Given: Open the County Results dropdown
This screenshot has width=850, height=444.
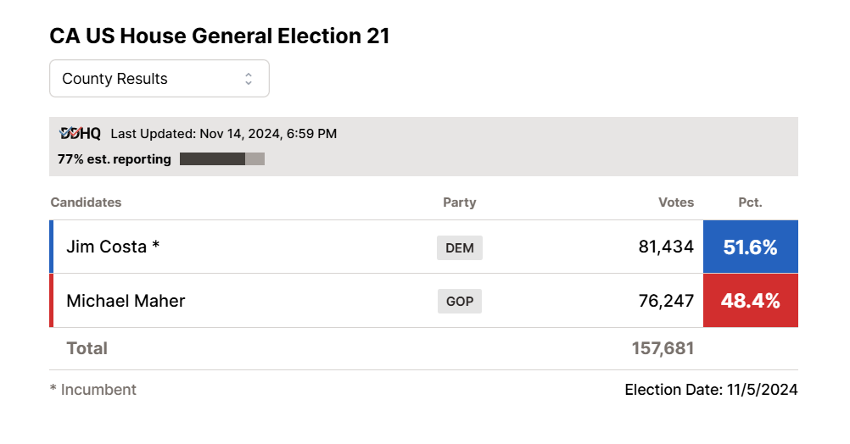Looking at the screenshot, I should pos(159,79).
